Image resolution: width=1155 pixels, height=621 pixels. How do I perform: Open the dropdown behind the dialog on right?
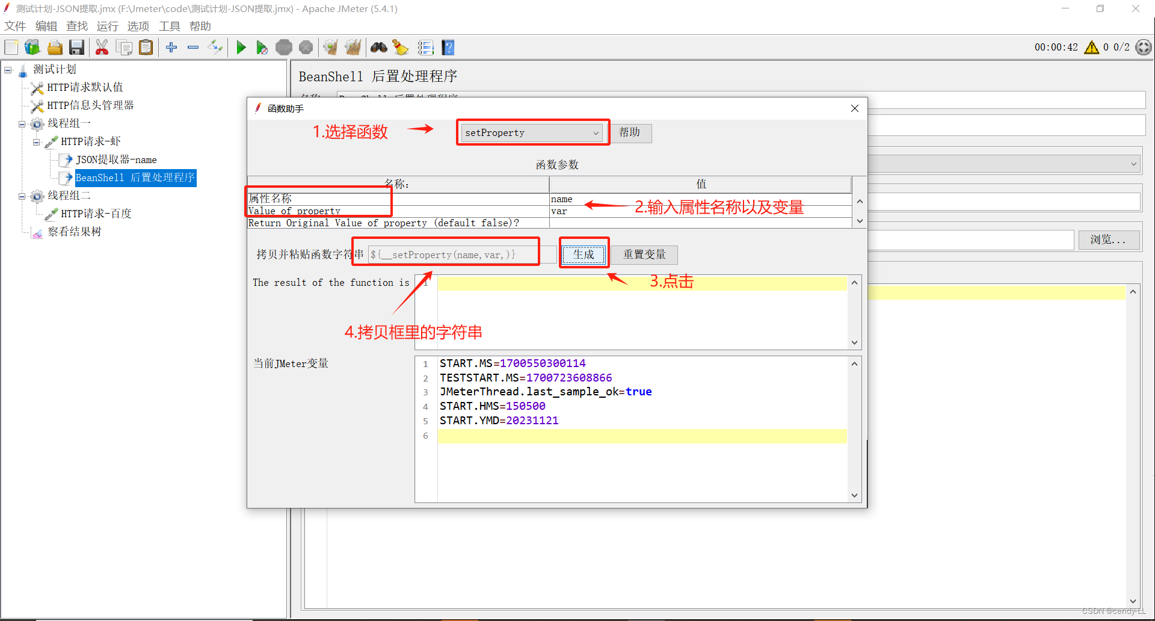tap(1133, 164)
